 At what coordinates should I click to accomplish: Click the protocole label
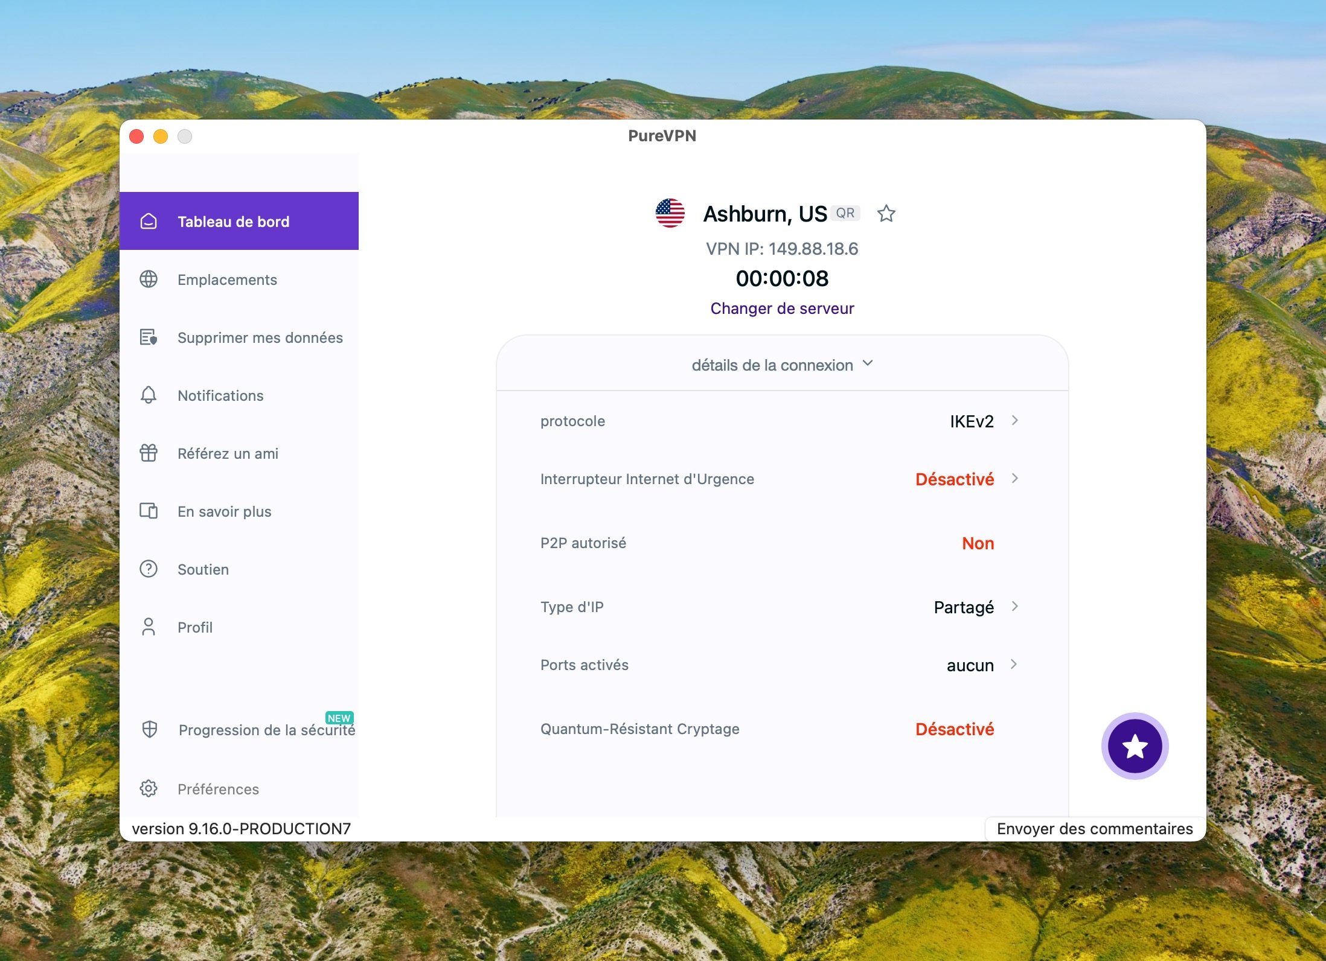572,421
